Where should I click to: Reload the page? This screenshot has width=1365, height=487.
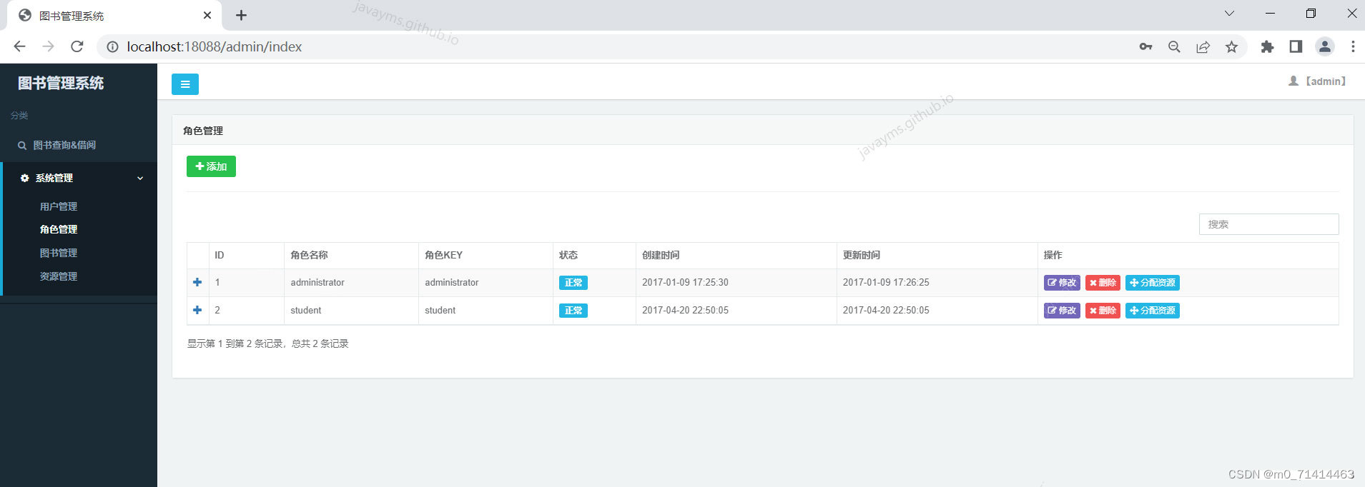tap(77, 46)
